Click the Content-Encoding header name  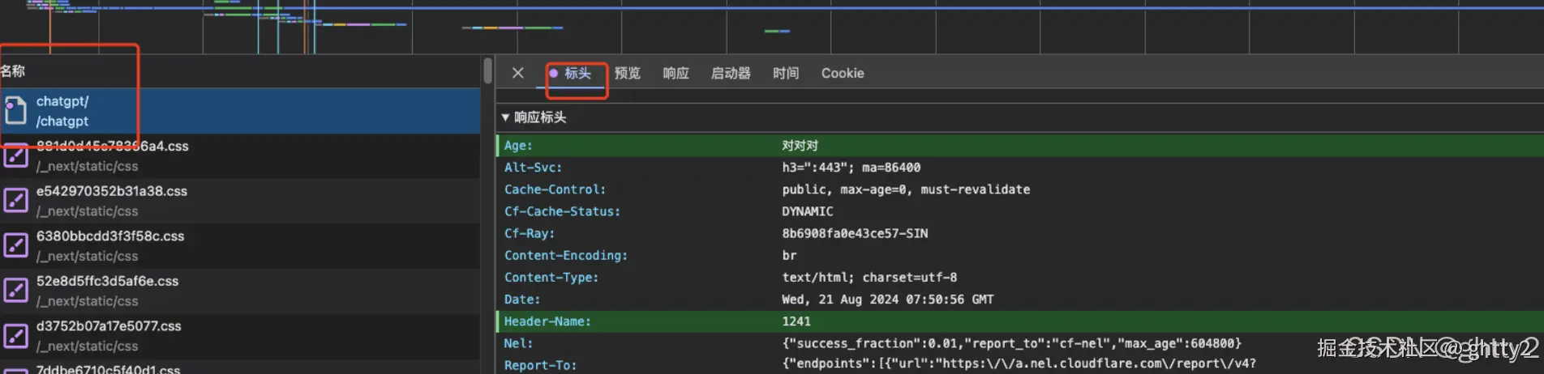(x=565, y=255)
